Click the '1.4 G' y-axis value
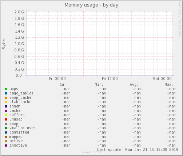Screen dimensions: 183x156 click(x=19, y=31)
